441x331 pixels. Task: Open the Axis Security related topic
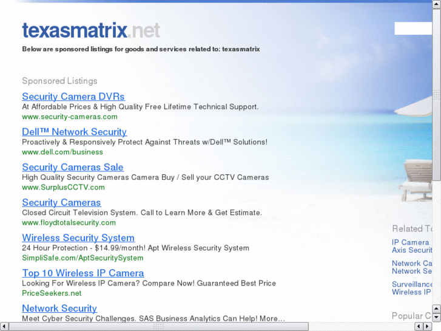click(412, 250)
